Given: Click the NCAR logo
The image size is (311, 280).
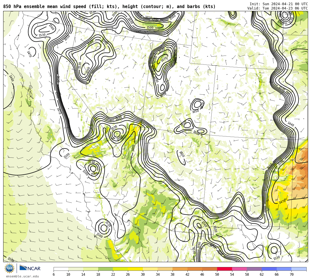Looking at the screenshot, I should coord(30,268).
